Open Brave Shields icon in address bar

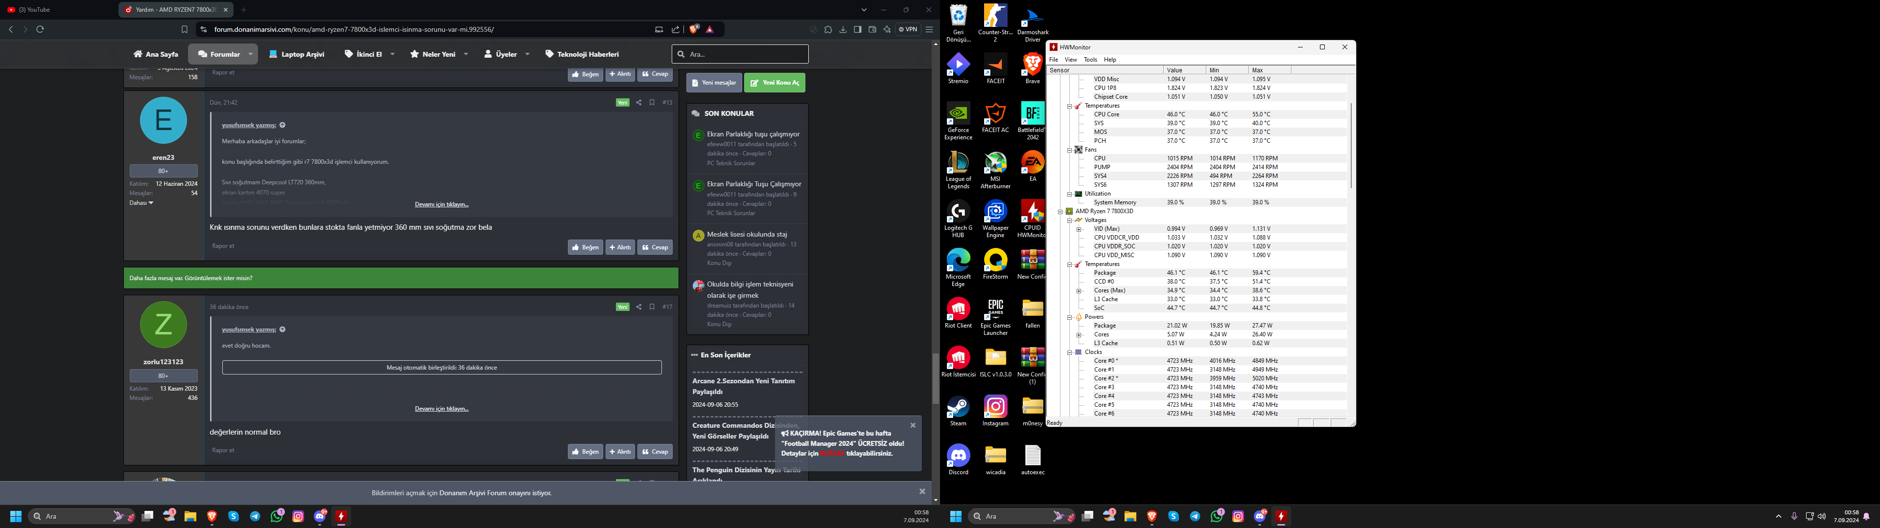click(x=693, y=29)
